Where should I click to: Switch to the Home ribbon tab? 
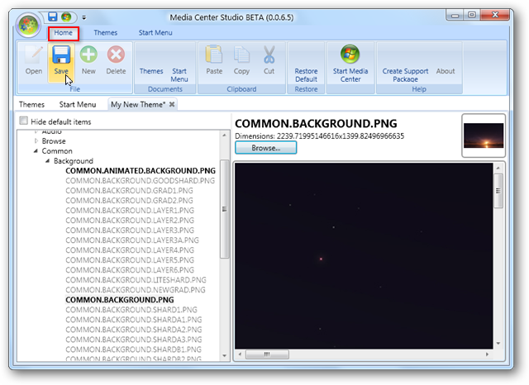coord(64,33)
